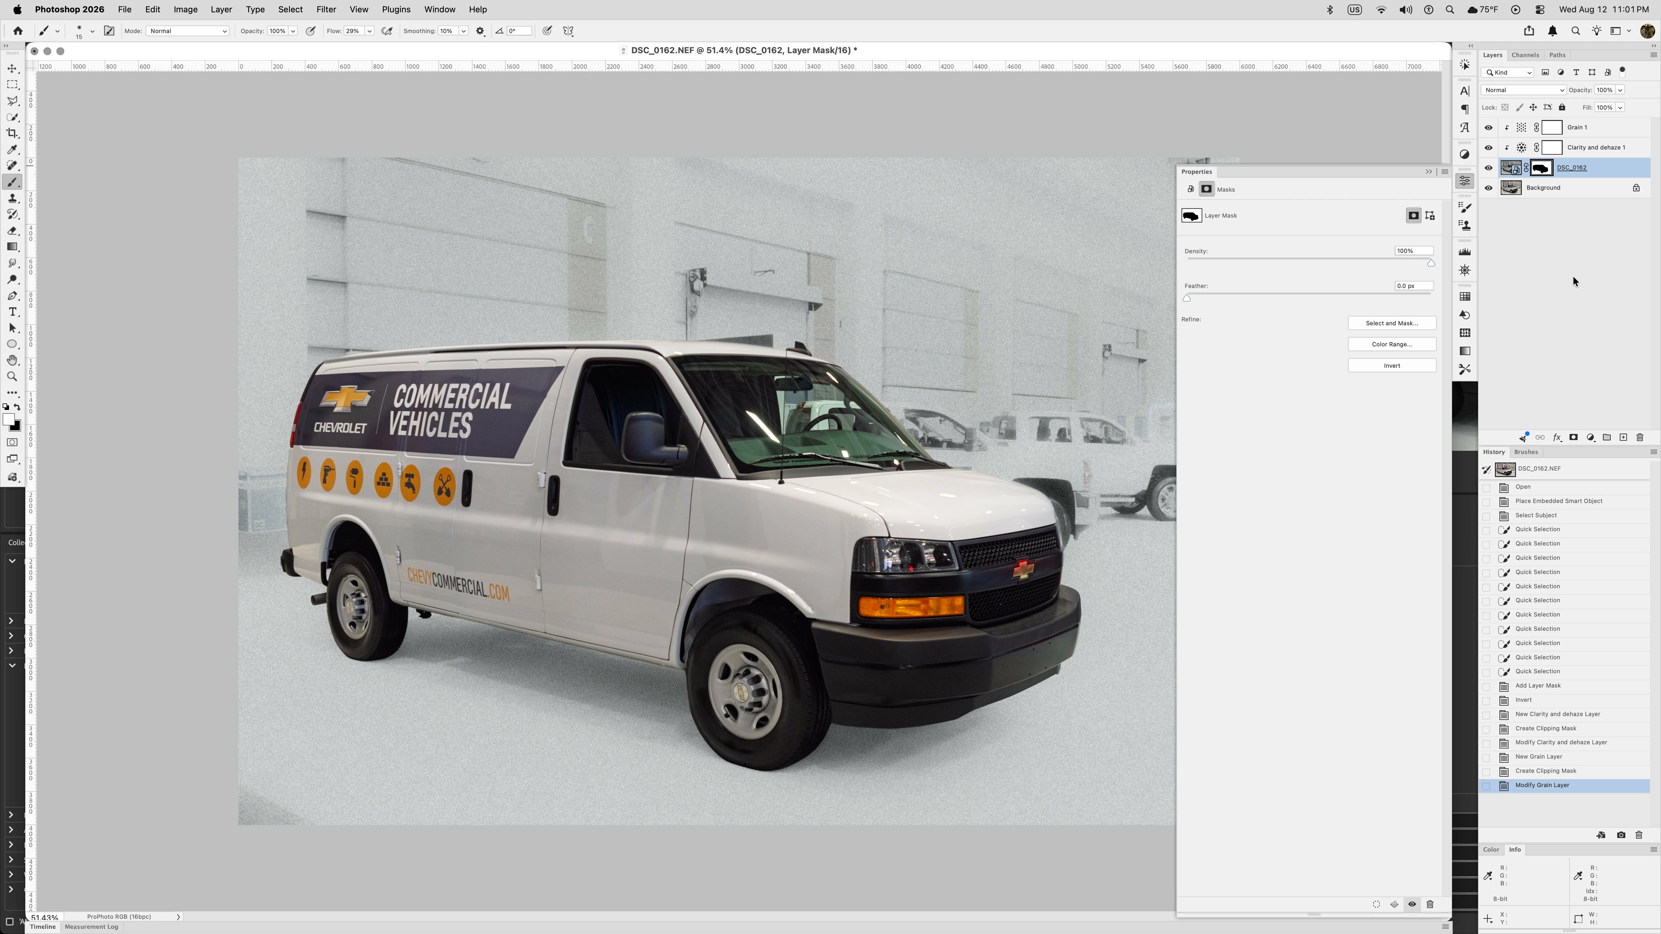Image resolution: width=1661 pixels, height=934 pixels.
Task: Open the brush preset picker arrow
Action: [92, 31]
